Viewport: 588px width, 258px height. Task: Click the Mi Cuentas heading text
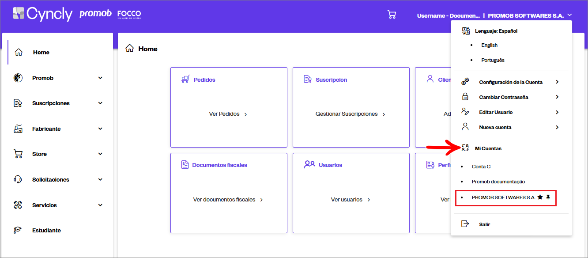[x=488, y=148]
